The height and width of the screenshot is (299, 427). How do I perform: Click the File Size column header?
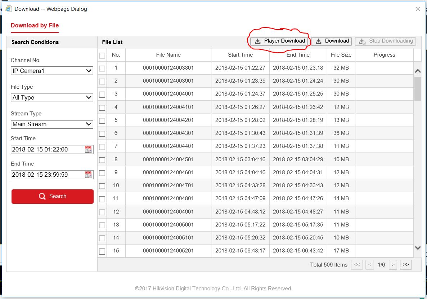click(341, 55)
